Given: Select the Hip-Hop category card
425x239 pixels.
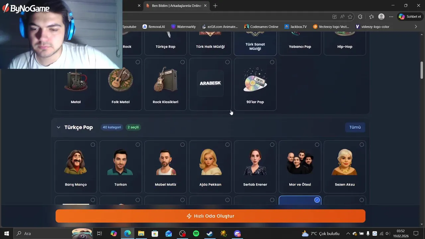Looking at the screenshot, I should click(x=345, y=43).
